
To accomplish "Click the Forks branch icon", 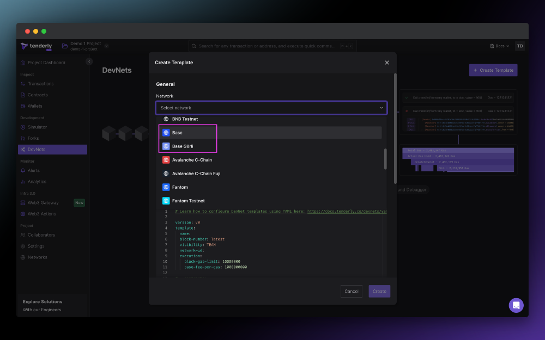I will tap(23, 138).
